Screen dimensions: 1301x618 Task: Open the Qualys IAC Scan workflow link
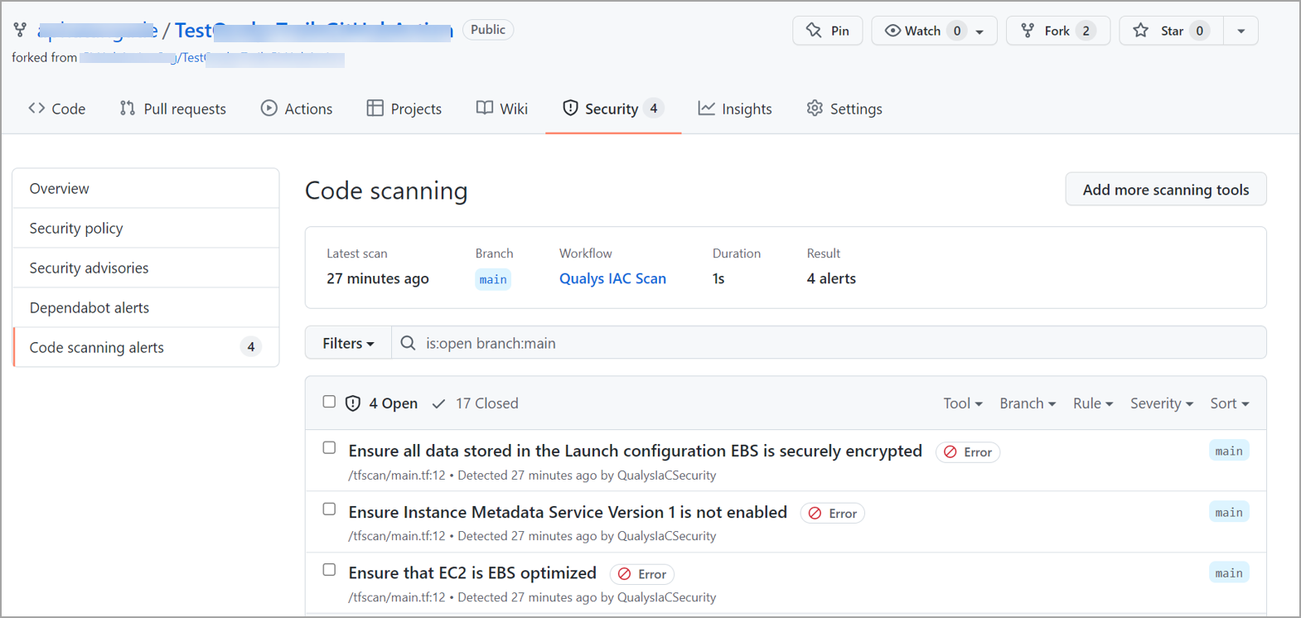pos(612,278)
